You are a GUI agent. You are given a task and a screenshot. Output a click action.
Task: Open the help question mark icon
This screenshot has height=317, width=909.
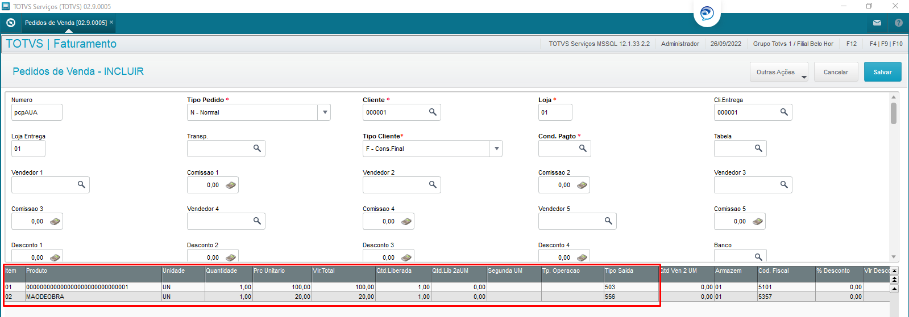899,23
